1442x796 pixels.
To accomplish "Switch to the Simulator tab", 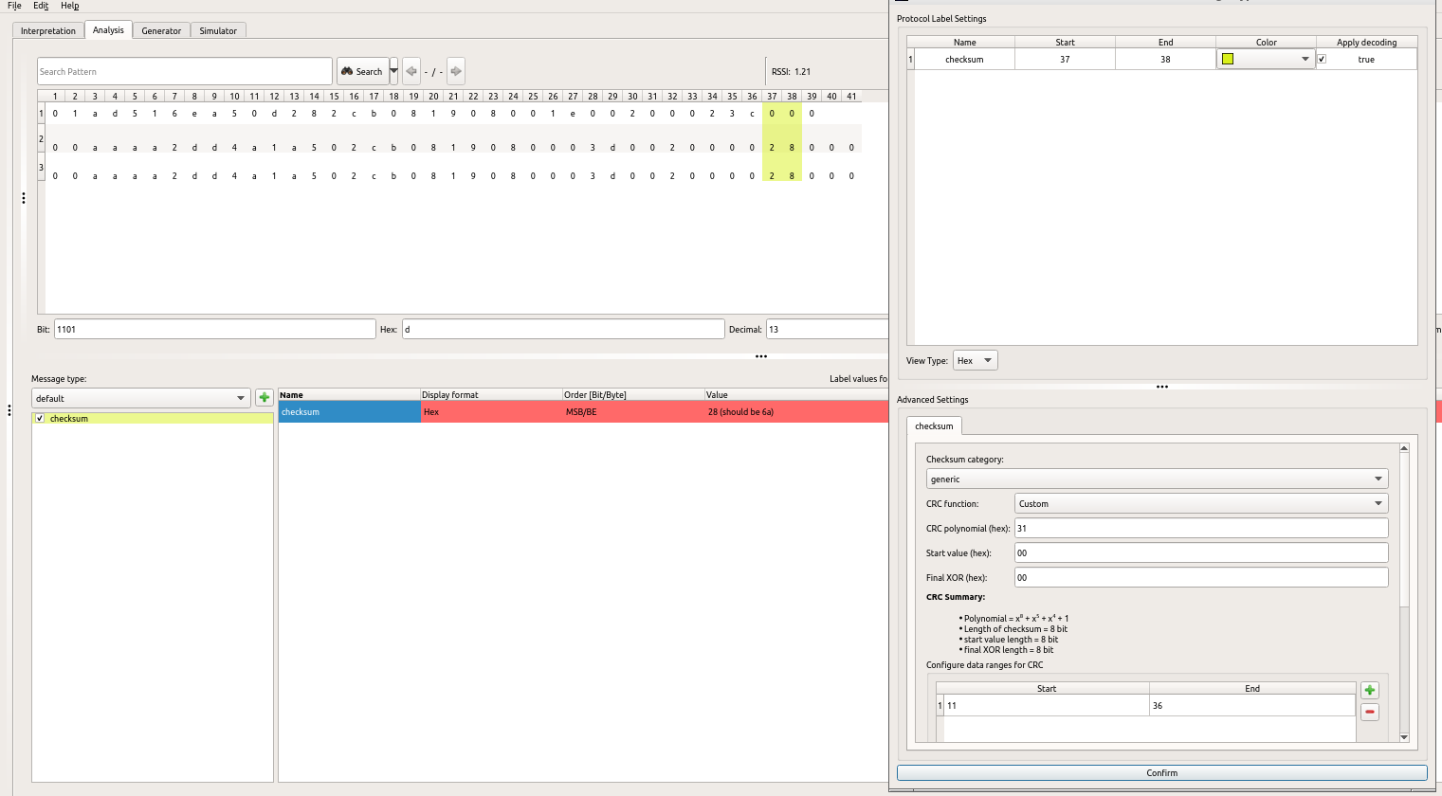I will pos(218,29).
